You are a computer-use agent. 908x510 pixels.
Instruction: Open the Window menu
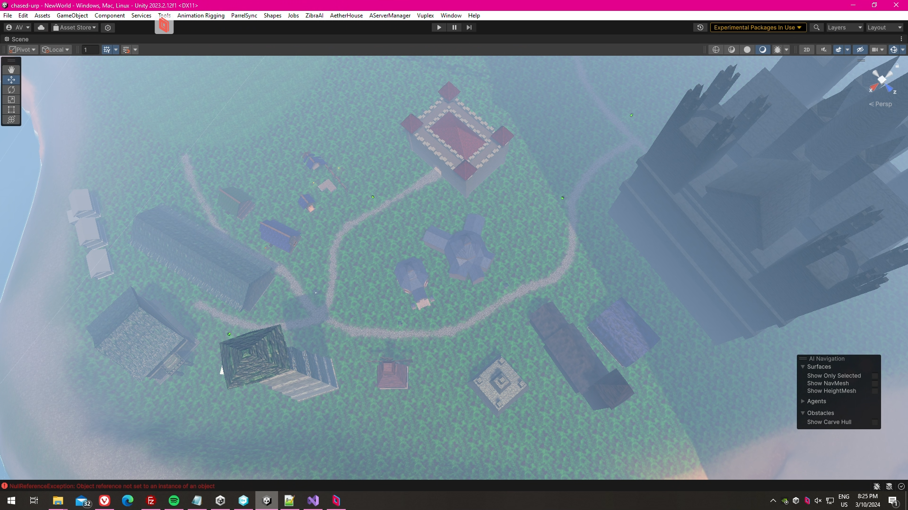451,16
